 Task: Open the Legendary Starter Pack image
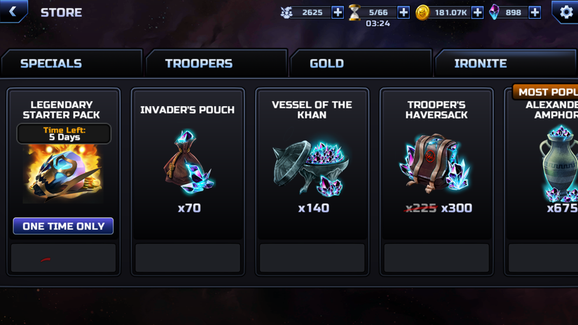[64, 174]
